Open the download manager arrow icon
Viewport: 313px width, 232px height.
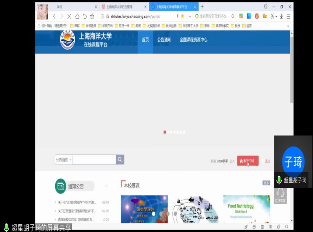click(281, 17)
